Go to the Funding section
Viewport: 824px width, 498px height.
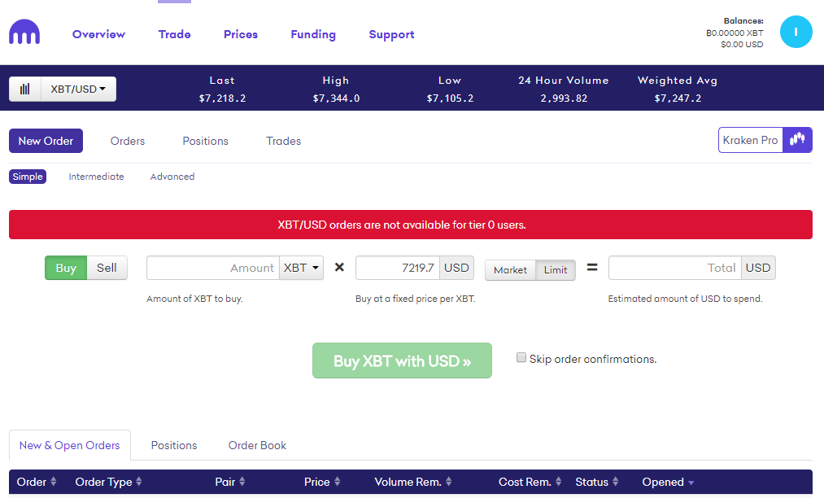(313, 34)
